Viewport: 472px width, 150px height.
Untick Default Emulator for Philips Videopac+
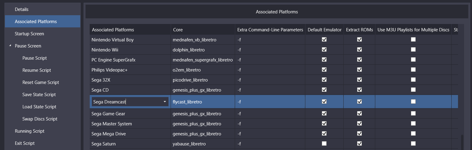[x=324, y=70]
